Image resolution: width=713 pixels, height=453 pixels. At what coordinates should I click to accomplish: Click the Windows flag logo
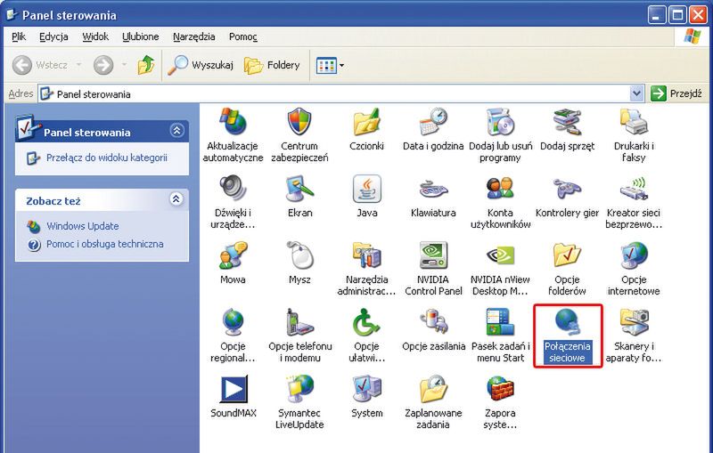[693, 36]
